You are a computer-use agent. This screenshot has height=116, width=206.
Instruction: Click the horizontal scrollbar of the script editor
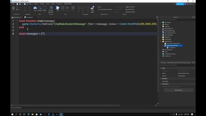point(66,105)
